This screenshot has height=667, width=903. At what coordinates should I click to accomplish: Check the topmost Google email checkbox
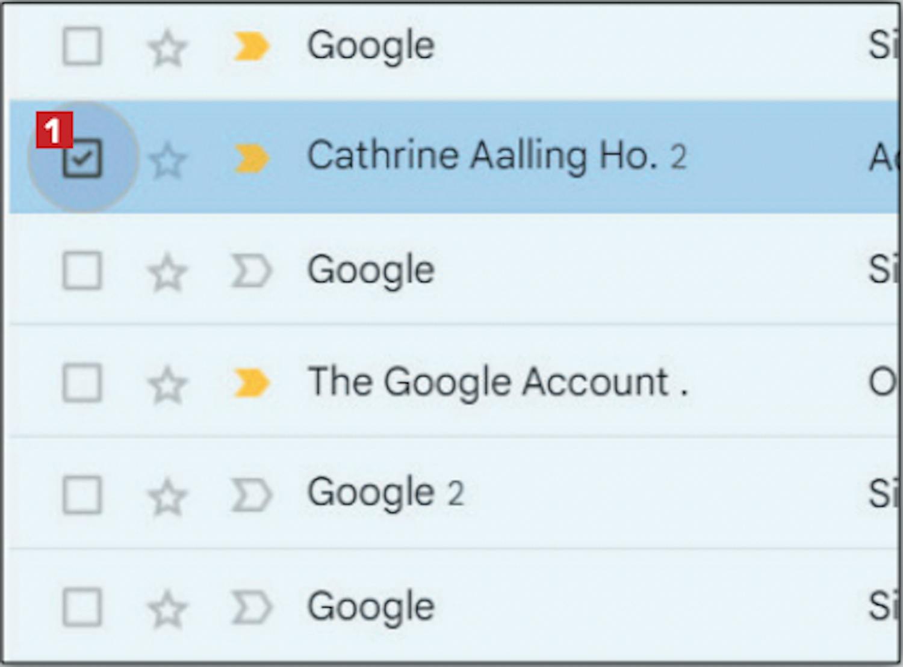[82, 46]
